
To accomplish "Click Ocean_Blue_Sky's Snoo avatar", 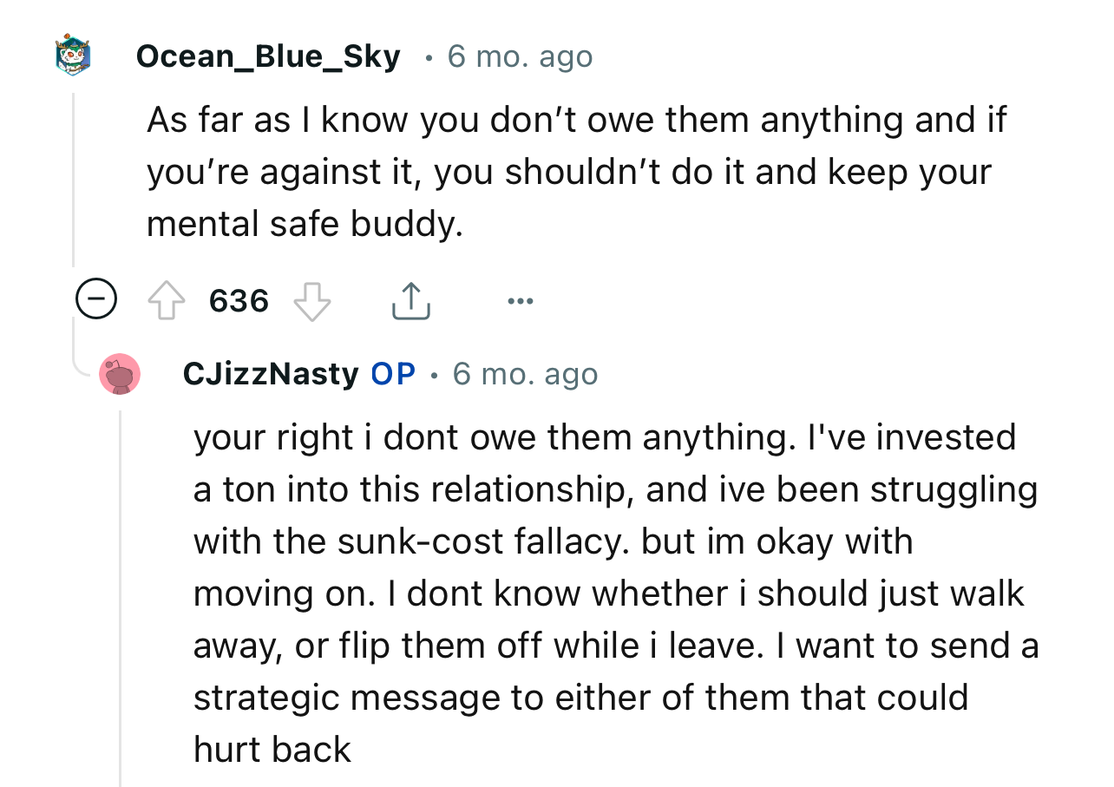I will tap(73, 55).
